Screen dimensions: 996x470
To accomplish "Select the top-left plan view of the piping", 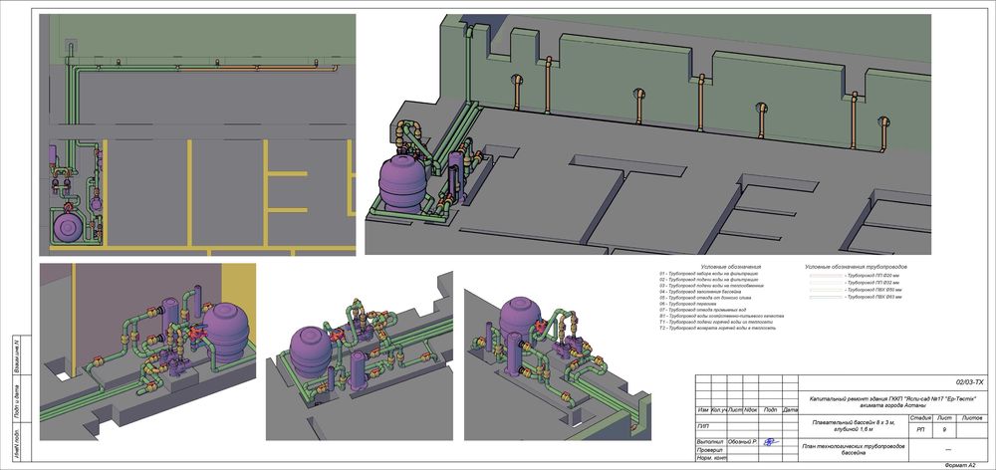I will click(x=197, y=134).
